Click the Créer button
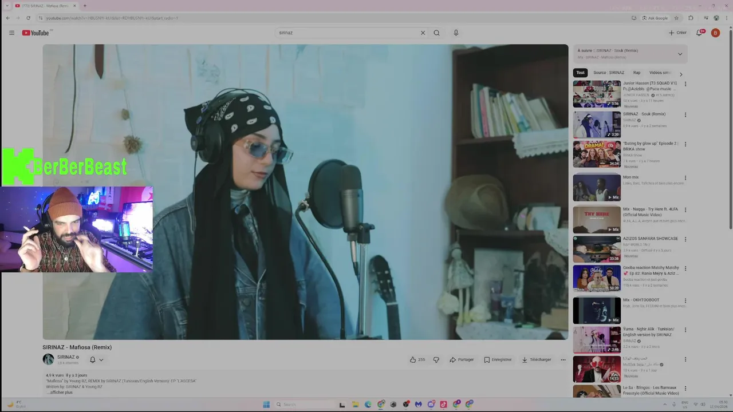This screenshot has width=733, height=412. [677, 33]
